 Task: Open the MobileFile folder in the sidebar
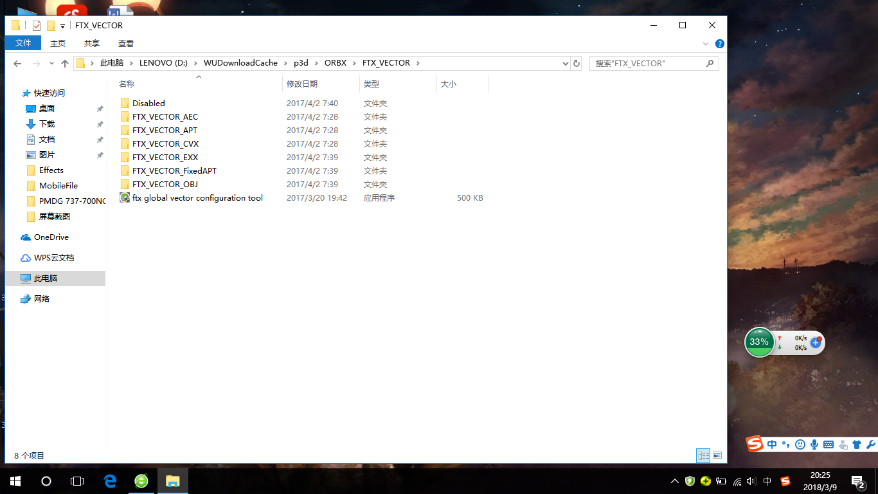tap(58, 185)
